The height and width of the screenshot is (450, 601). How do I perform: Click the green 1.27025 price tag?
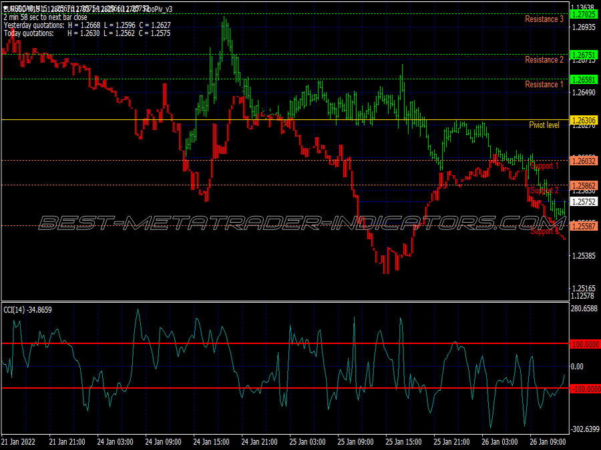pos(584,15)
